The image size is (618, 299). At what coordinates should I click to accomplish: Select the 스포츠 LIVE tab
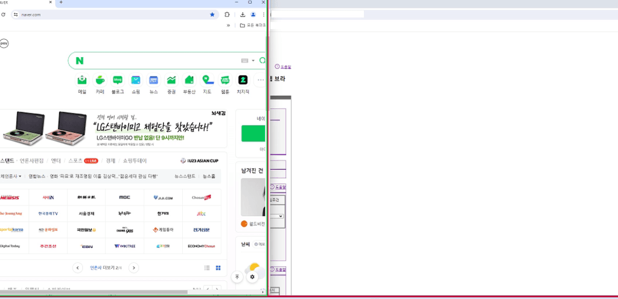(x=83, y=160)
